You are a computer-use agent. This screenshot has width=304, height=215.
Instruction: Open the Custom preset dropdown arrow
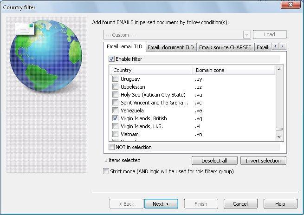(x=246, y=35)
